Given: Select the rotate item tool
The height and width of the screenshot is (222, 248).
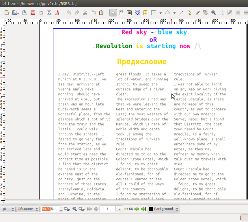Looking at the screenshot, I should pos(206,13).
